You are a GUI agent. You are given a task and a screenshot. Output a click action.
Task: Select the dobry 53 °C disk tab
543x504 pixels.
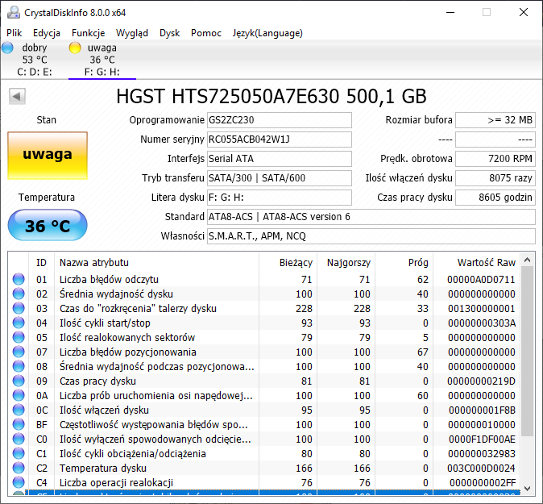35,60
